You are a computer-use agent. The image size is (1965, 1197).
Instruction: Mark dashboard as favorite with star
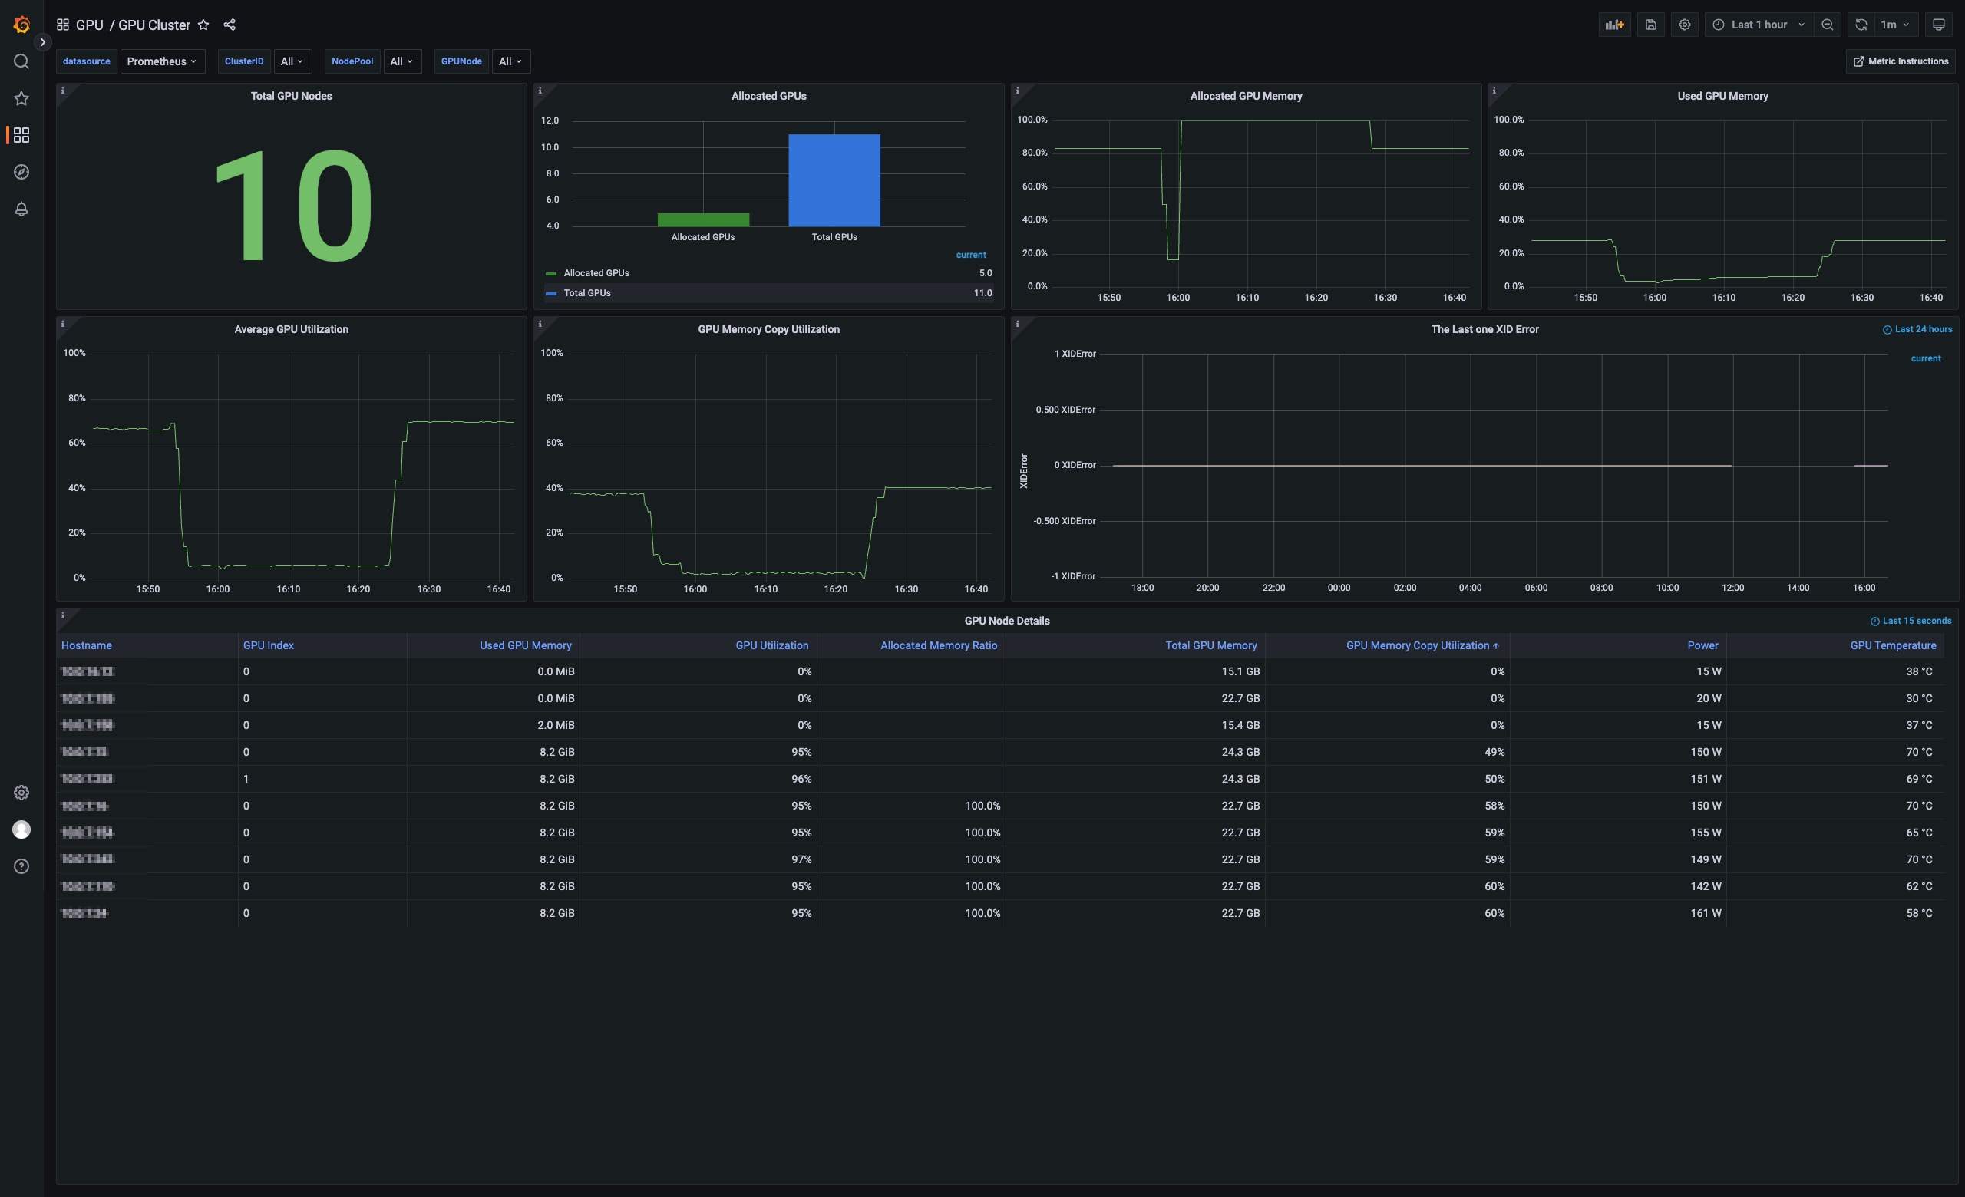click(x=203, y=25)
